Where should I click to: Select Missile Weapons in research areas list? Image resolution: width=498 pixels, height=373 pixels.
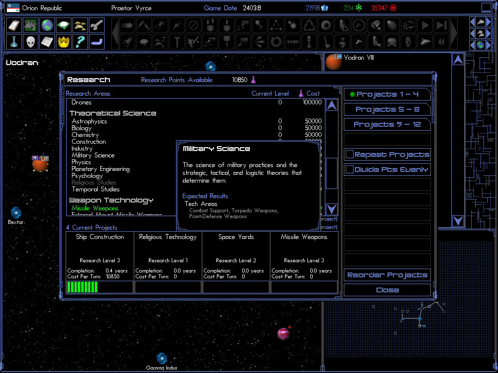pos(95,208)
